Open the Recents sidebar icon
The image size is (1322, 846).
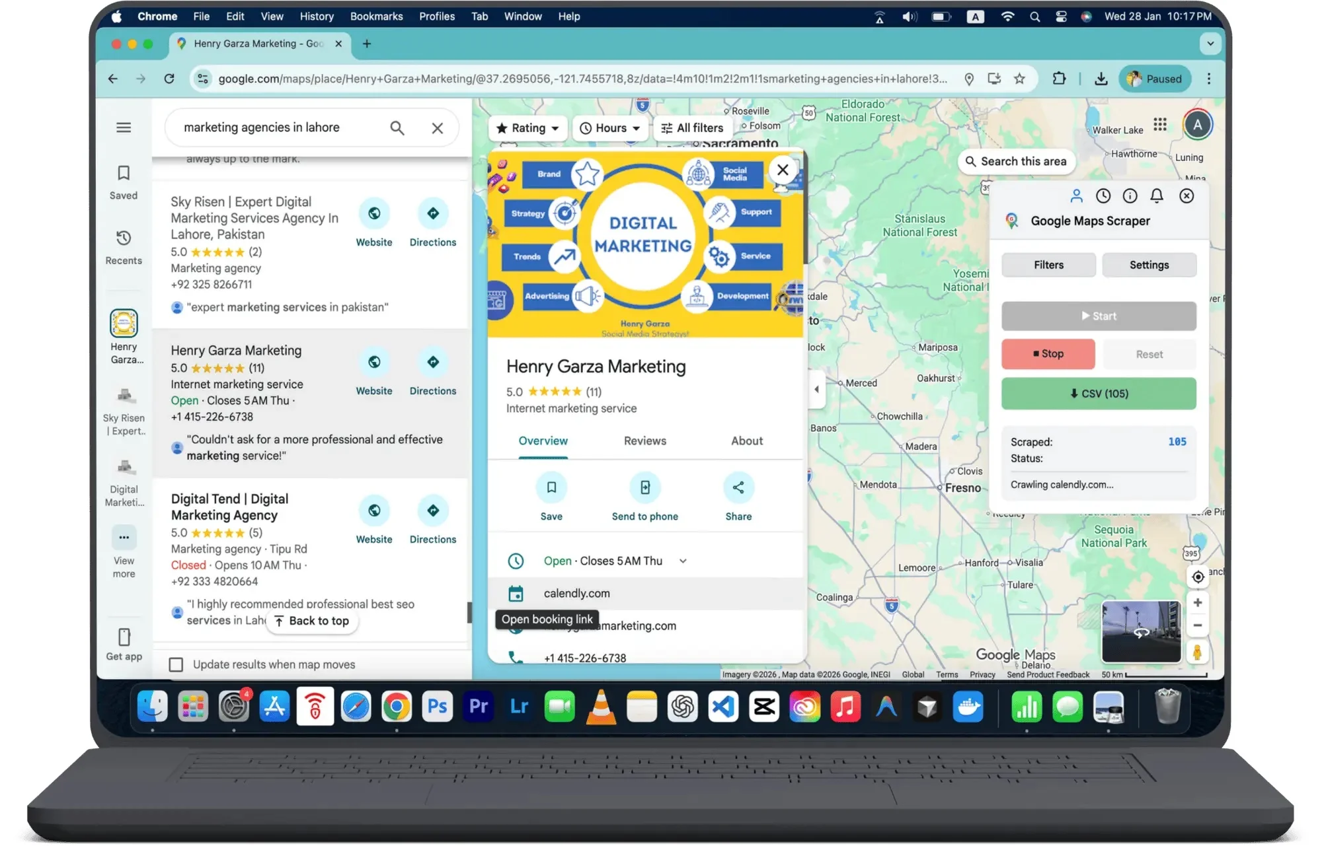(124, 248)
